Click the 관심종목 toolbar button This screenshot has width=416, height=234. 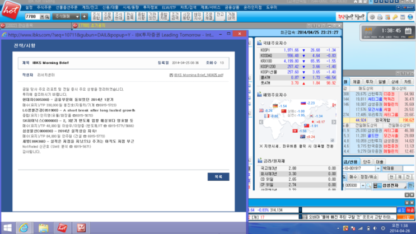130,16
